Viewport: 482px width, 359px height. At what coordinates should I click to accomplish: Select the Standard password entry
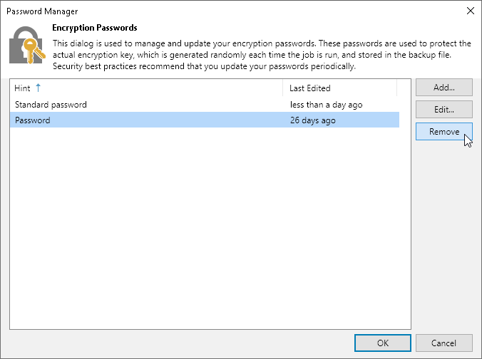(x=205, y=105)
